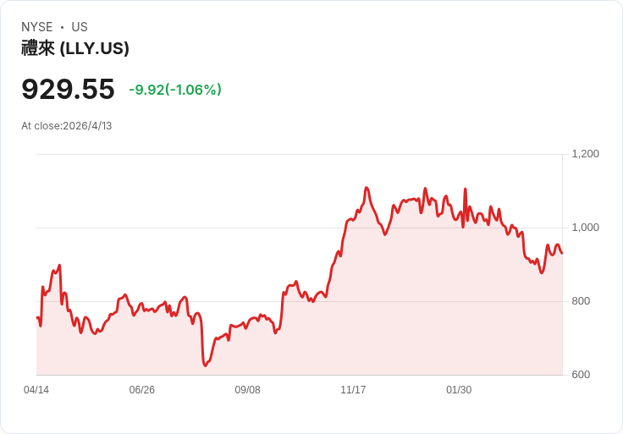The image size is (623, 434).
Task: Click the 11/17 date label
Action: coord(353,390)
